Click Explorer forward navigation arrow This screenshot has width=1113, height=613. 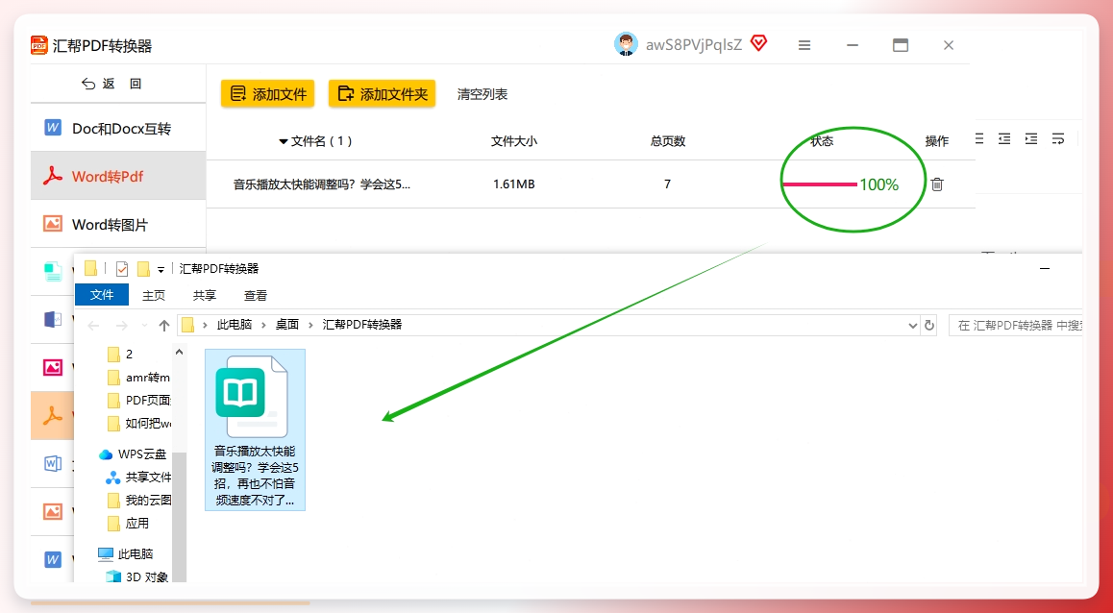(121, 325)
